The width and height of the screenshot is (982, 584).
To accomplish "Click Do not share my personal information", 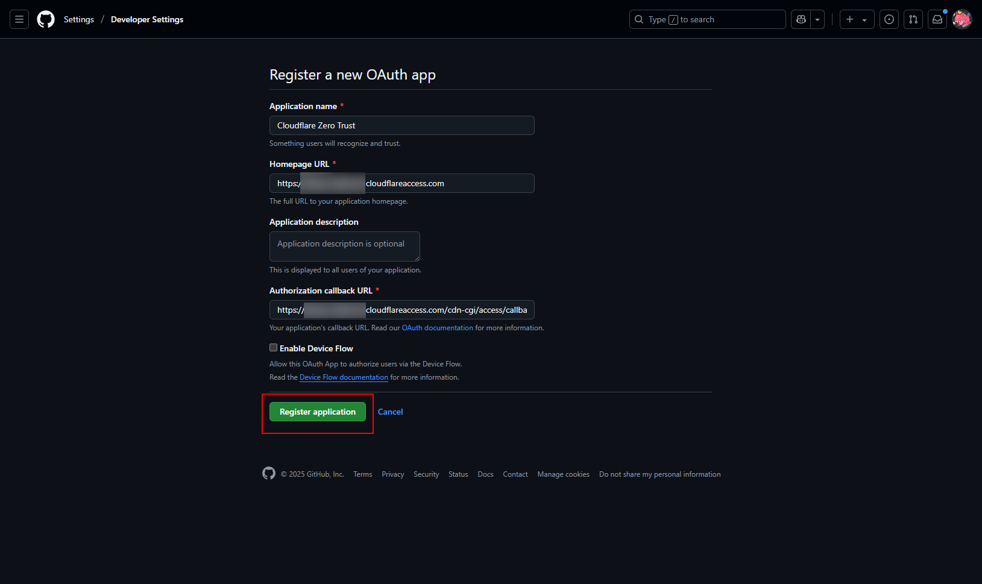I will (x=660, y=474).
